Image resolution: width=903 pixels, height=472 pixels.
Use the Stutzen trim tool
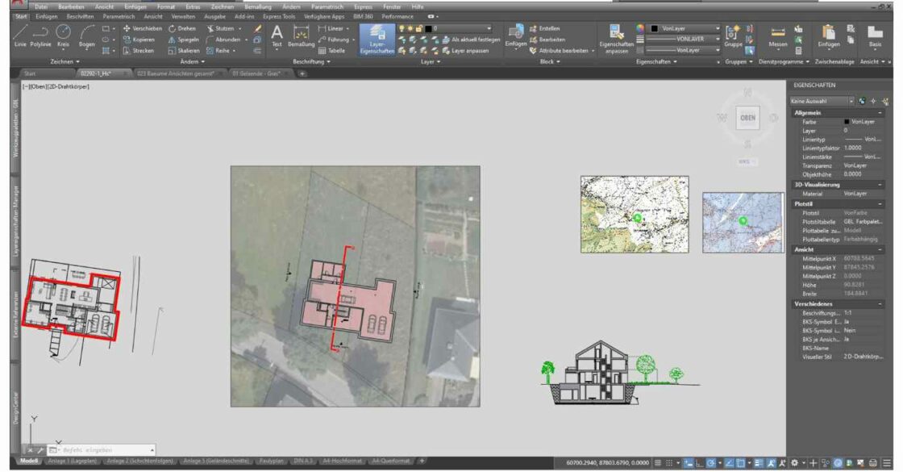click(x=221, y=28)
